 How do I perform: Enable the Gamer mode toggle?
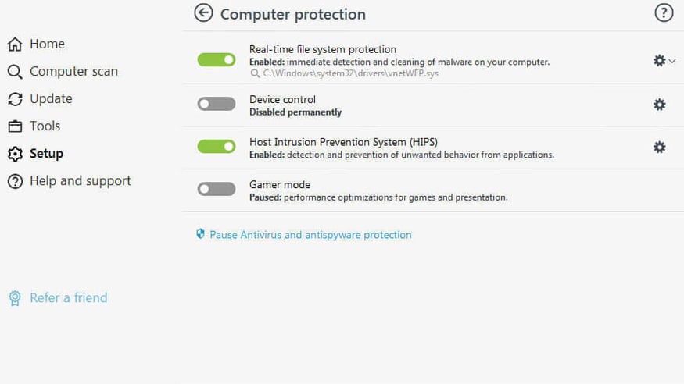217,189
